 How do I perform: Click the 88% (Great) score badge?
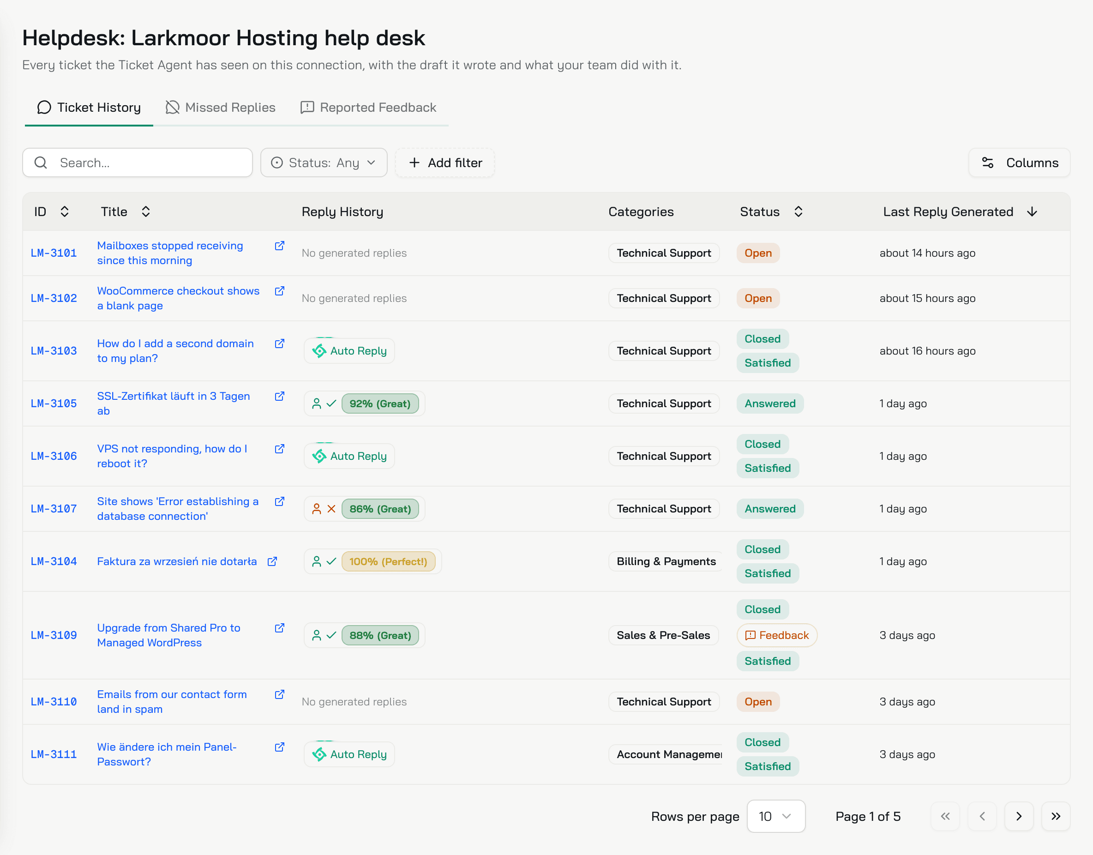tap(380, 635)
